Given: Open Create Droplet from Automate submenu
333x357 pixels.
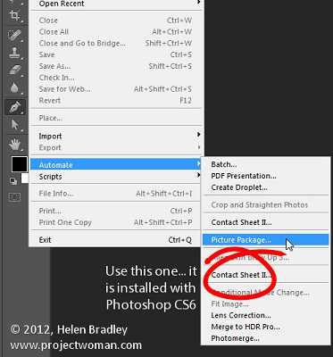Looking at the screenshot, I should click(x=266, y=187).
